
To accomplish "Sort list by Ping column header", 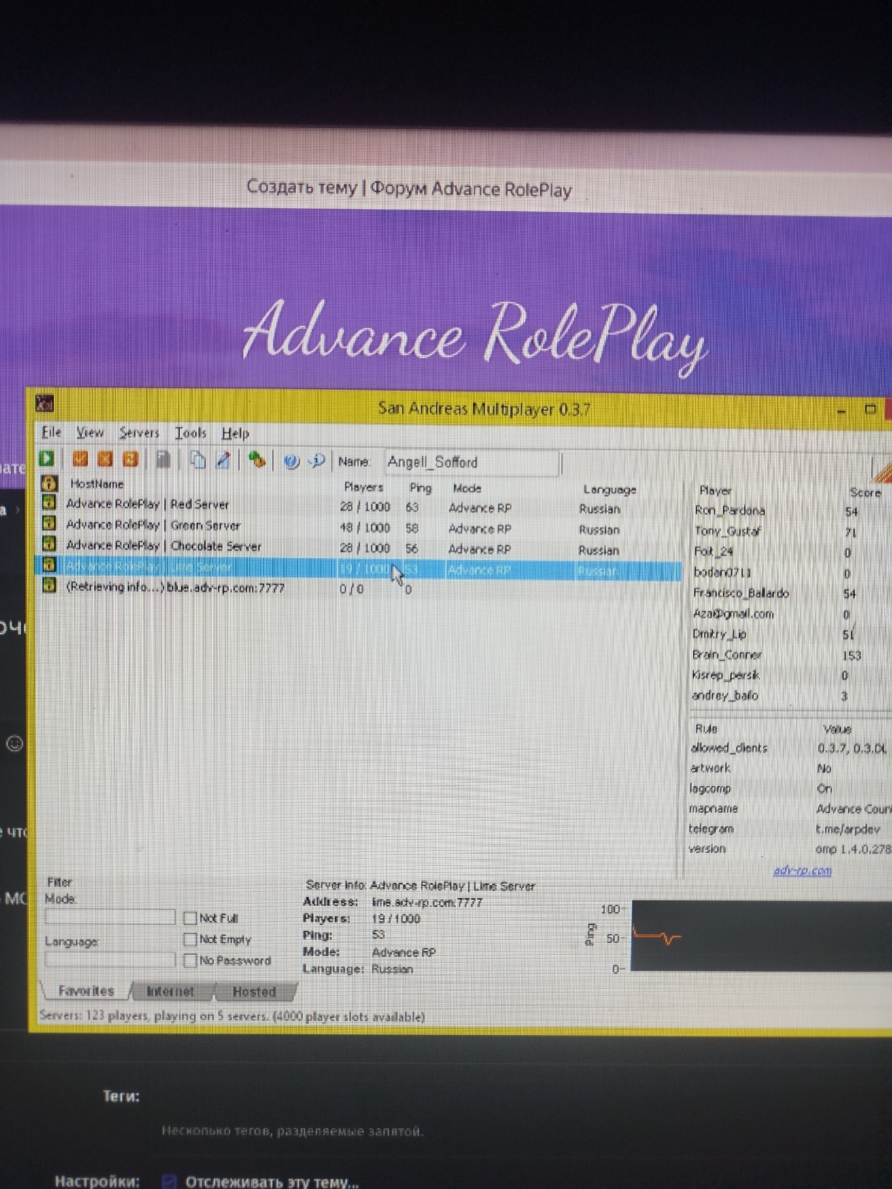I will click(x=420, y=488).
